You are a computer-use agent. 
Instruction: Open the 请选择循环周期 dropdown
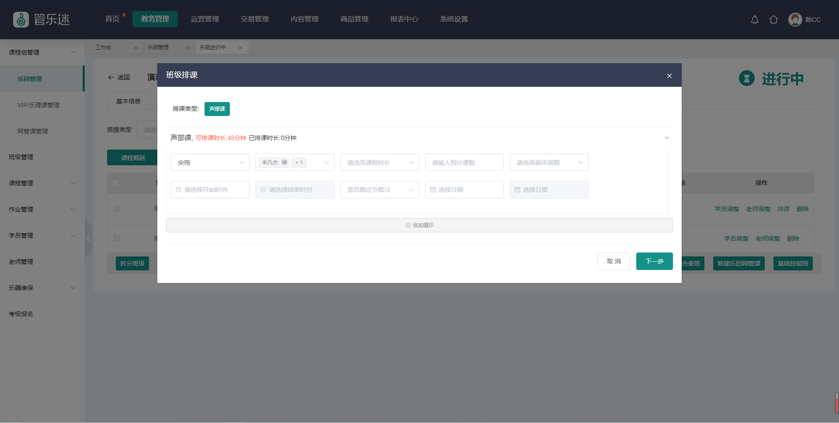(x=549, y=163)
